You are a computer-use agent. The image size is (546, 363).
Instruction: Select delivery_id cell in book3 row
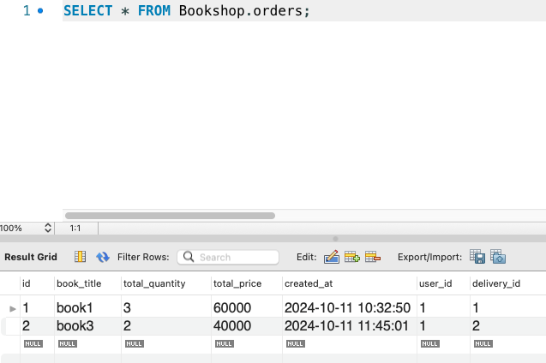pos(508,326)
